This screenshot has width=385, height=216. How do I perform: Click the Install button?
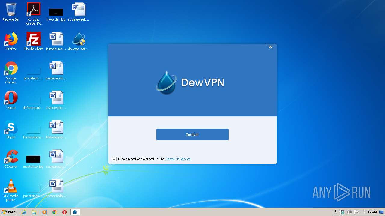(192, 134)
